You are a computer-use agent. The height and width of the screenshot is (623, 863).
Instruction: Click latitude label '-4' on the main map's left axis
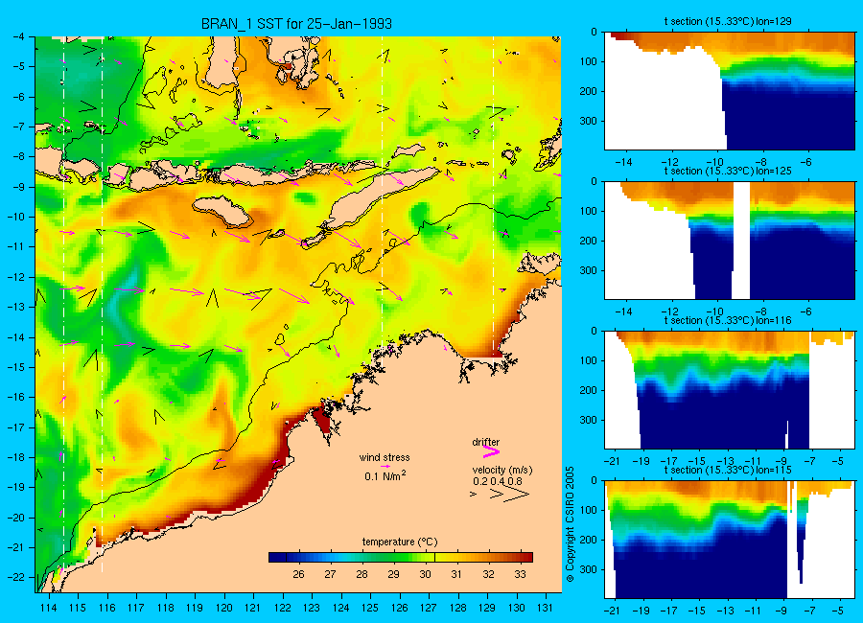(19, 36)
